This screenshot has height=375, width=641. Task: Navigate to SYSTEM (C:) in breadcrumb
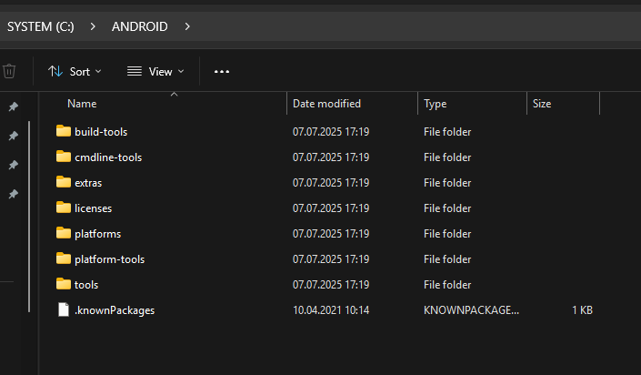click(41, 26)
